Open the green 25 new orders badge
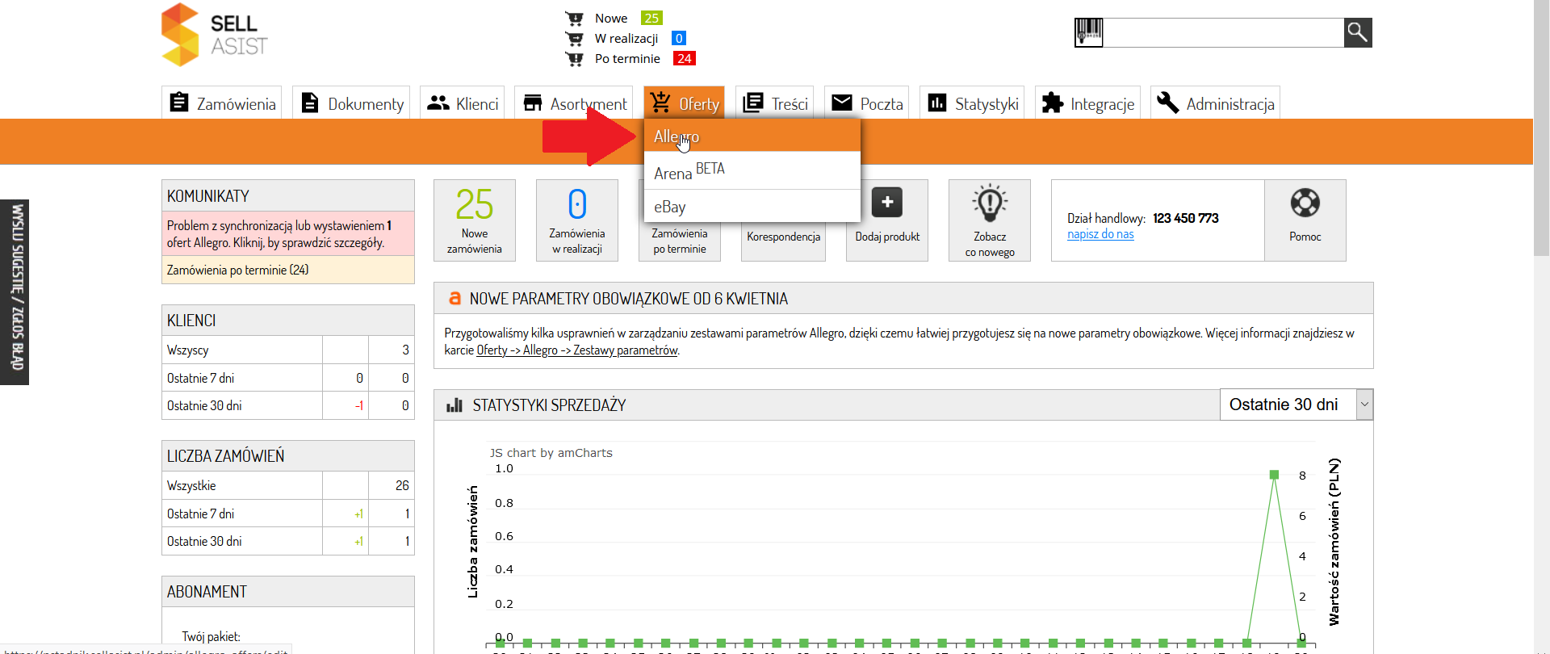This screenshot has width=1550, height=654. click(x=651, y=18)
